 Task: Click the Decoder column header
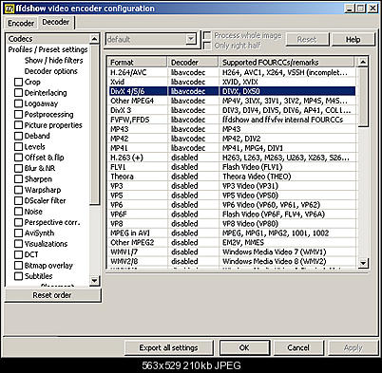coord(193,62)
